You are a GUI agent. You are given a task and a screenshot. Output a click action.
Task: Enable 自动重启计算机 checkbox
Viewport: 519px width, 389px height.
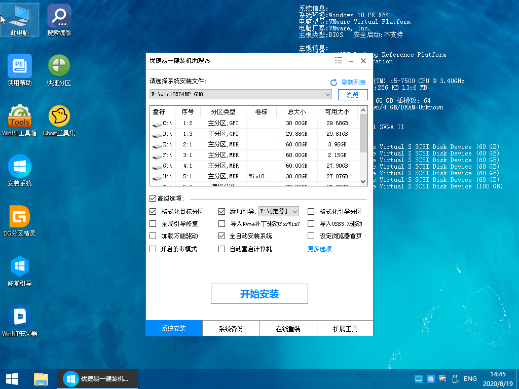(222, 249)
